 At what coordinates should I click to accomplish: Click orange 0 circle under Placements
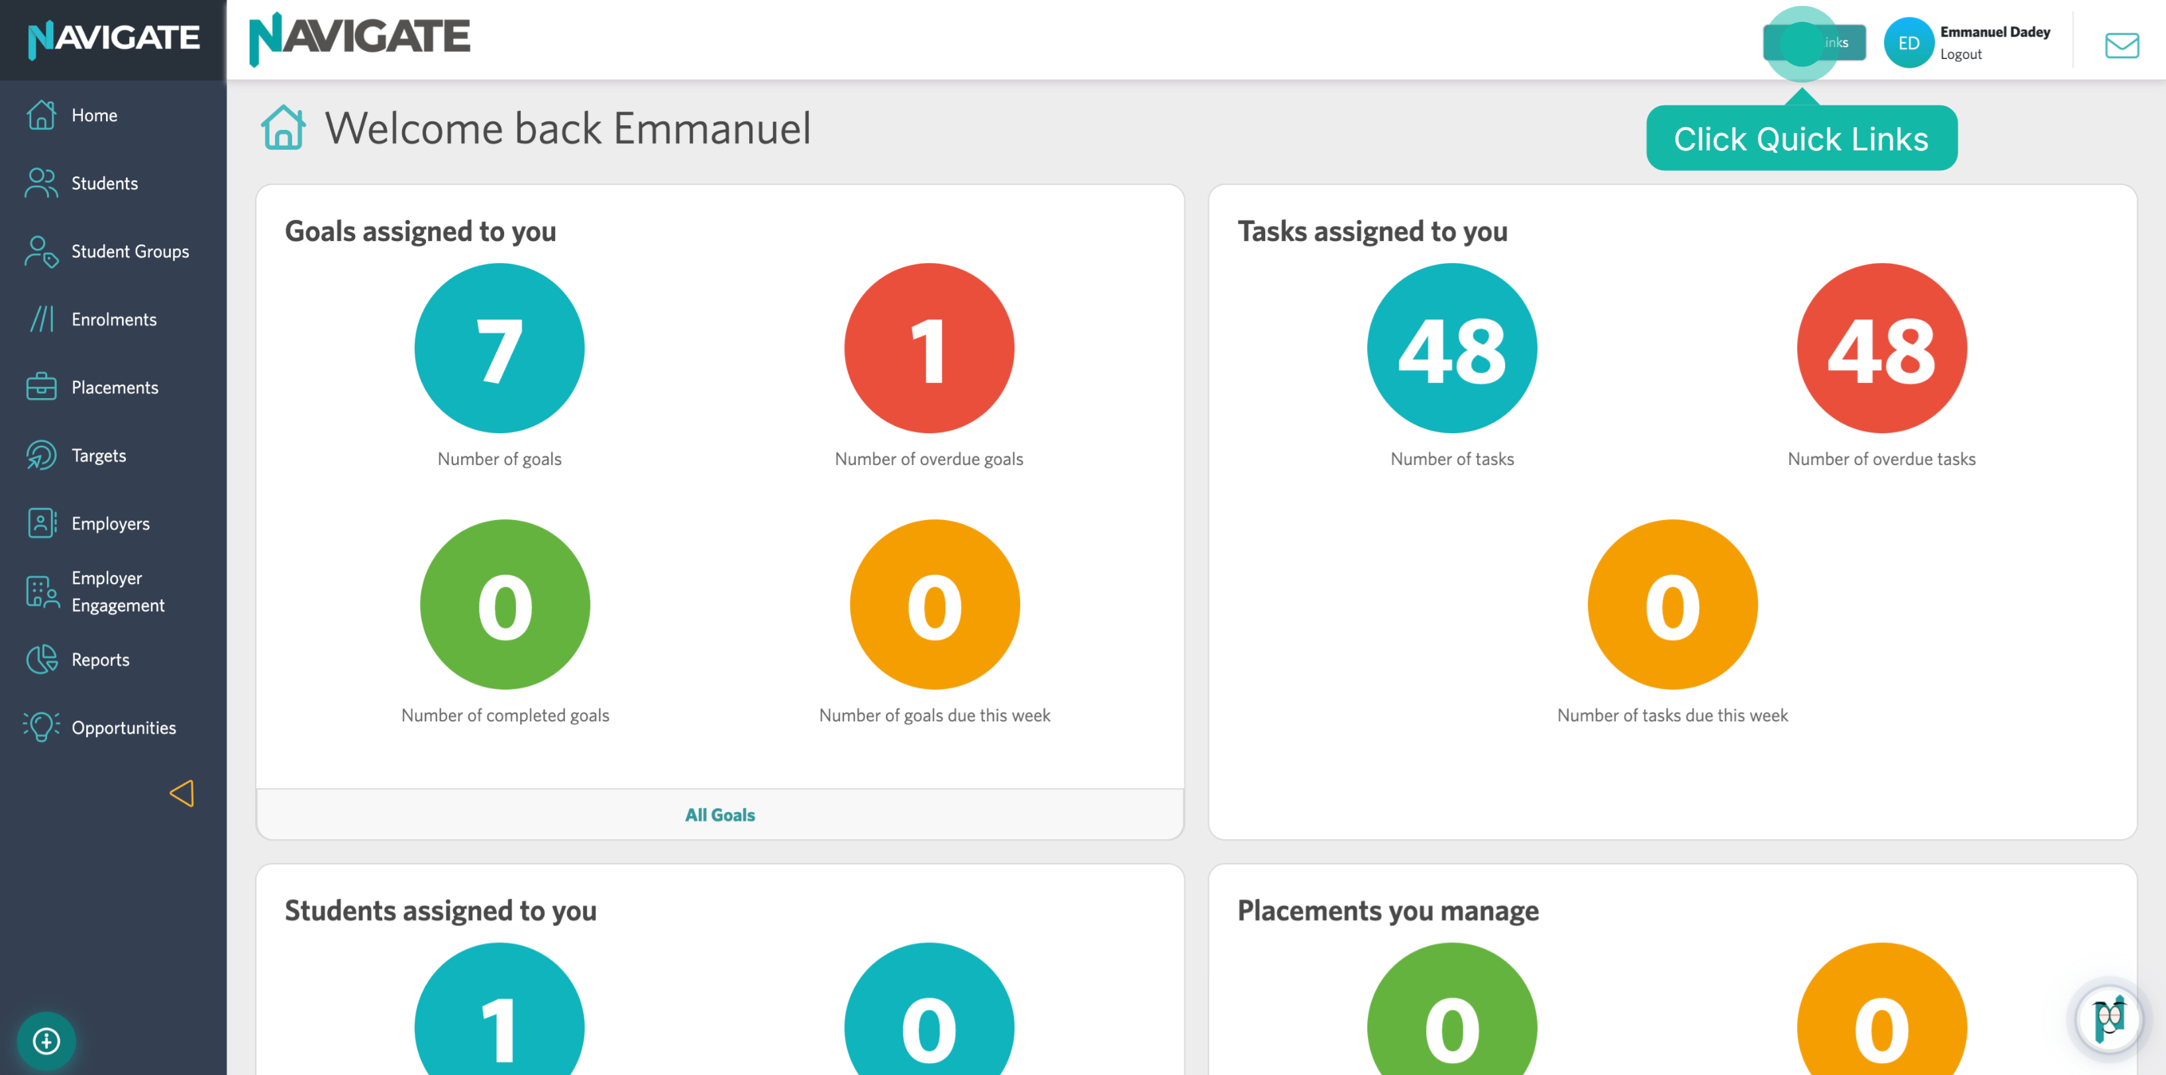1882,1009
